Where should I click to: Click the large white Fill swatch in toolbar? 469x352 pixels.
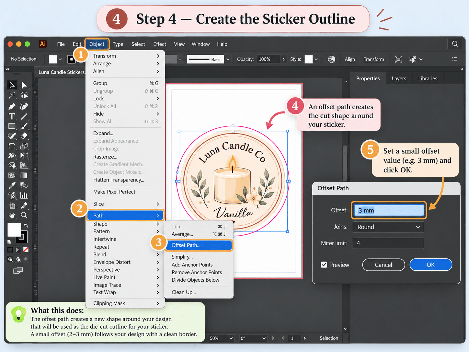point(14,230)
